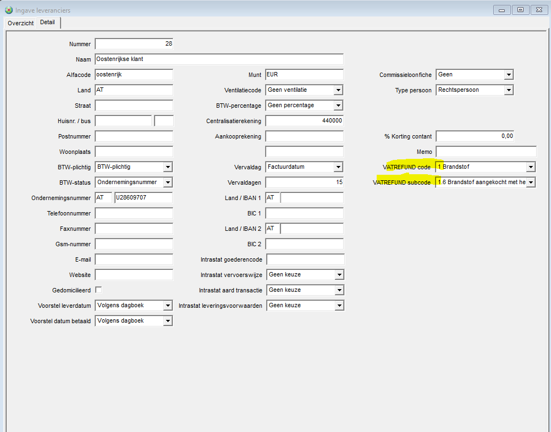Click the Nummer input field
This screenshot has width=551, height=432.
pos(134,44)
